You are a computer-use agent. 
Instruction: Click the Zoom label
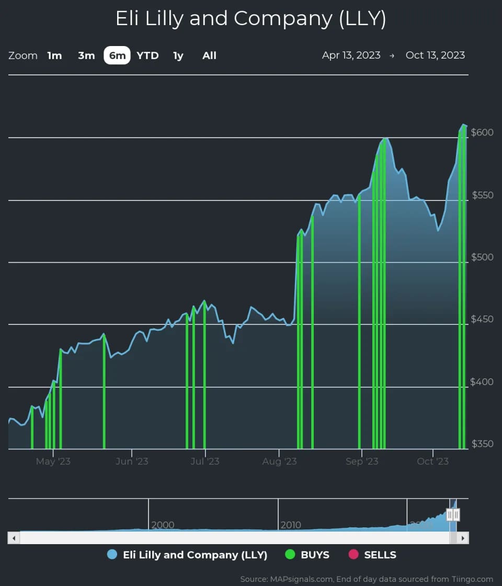[23, 55]
